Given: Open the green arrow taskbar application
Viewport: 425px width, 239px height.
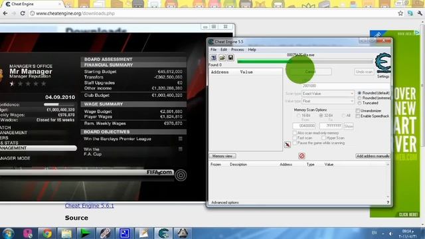Looking at the screenshot, I should (86, 233).
